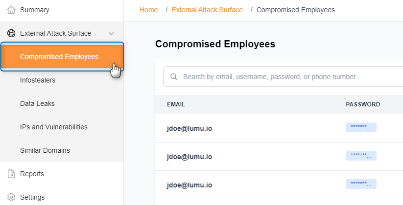
Task: Click the Settings gear icon
Action: pyautogui.click(x=12, y=197)
